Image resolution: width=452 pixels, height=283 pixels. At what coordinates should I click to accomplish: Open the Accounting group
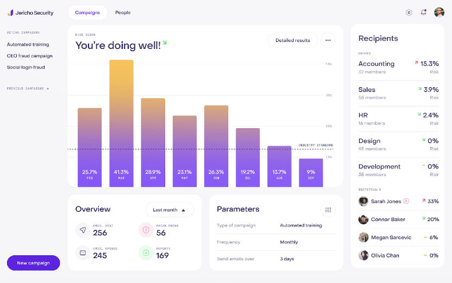(398, 67)
